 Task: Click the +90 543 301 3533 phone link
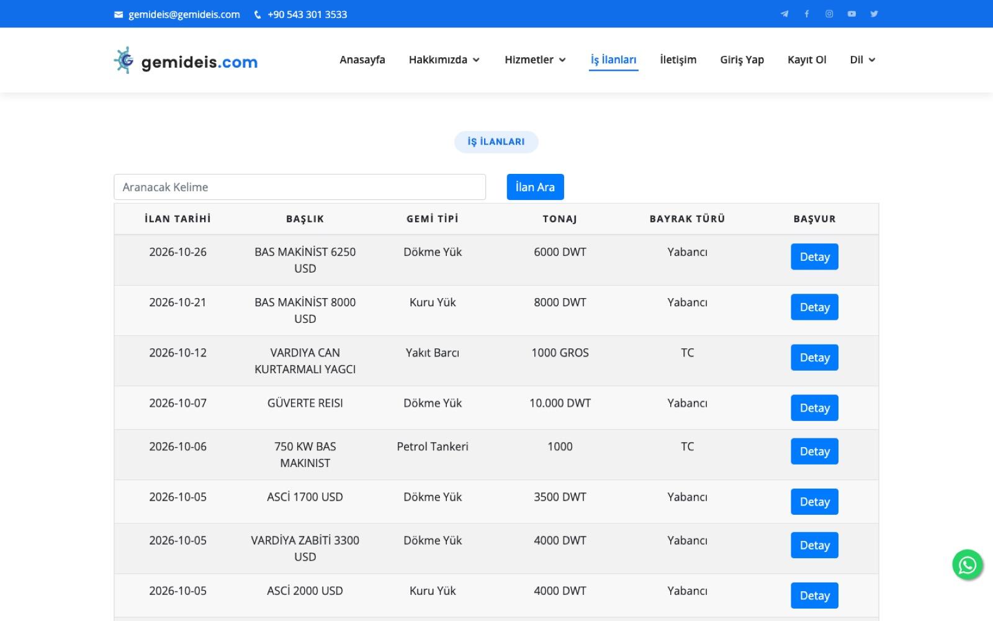tap(307, 14)
